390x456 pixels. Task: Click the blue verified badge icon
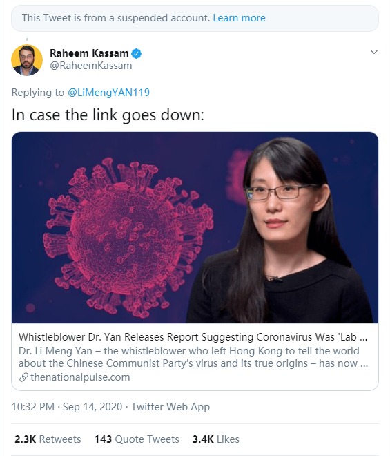(x=136, y=53)
